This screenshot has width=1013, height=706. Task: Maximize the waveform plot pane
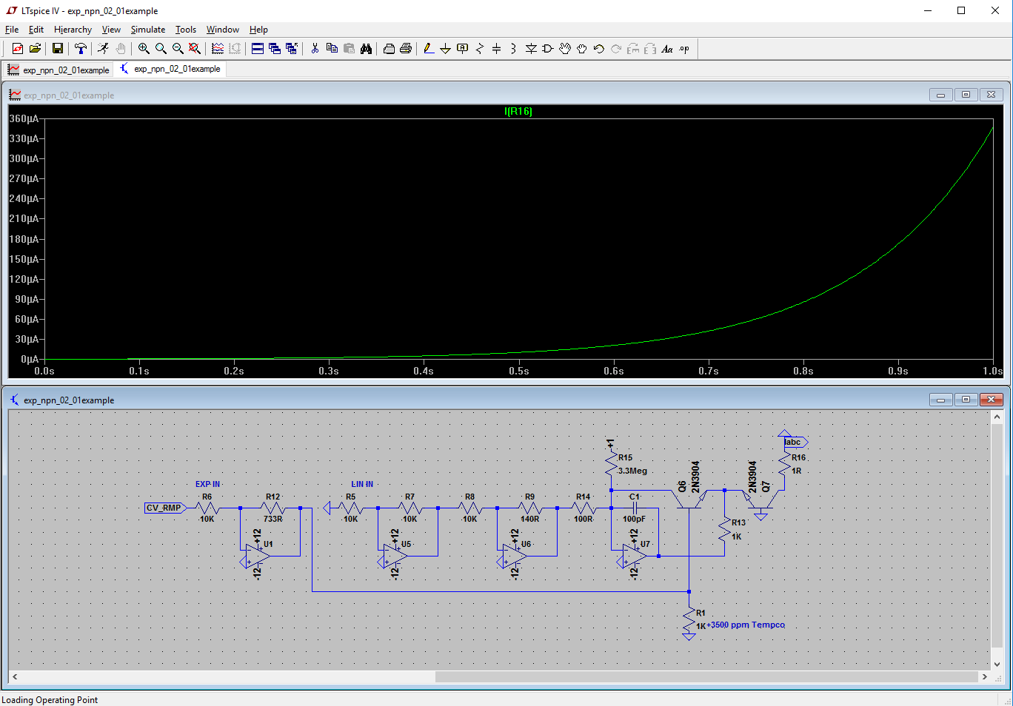966,95
